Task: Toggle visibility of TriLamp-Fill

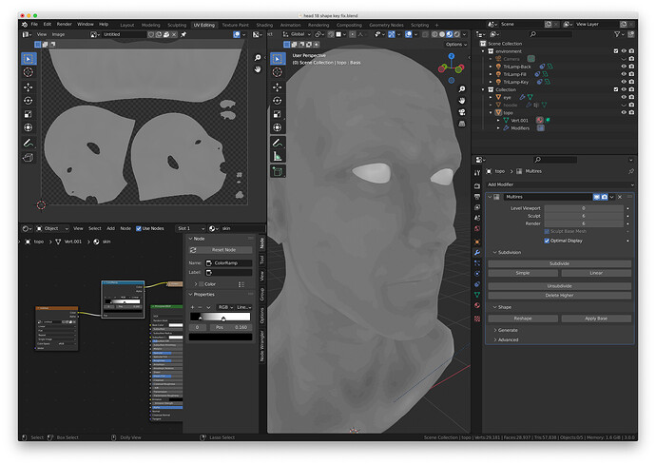Action: (x=624, y=74)
